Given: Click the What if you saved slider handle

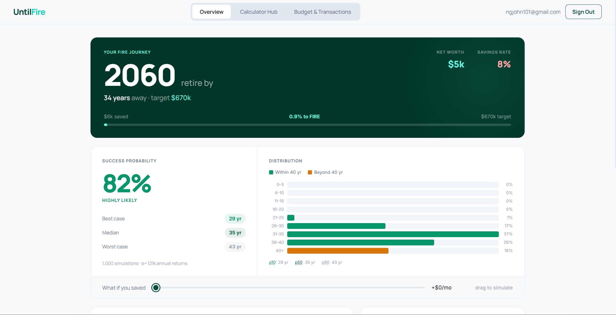Looking at the screenshot, I should pyautogui.click(x=156, y=288).
